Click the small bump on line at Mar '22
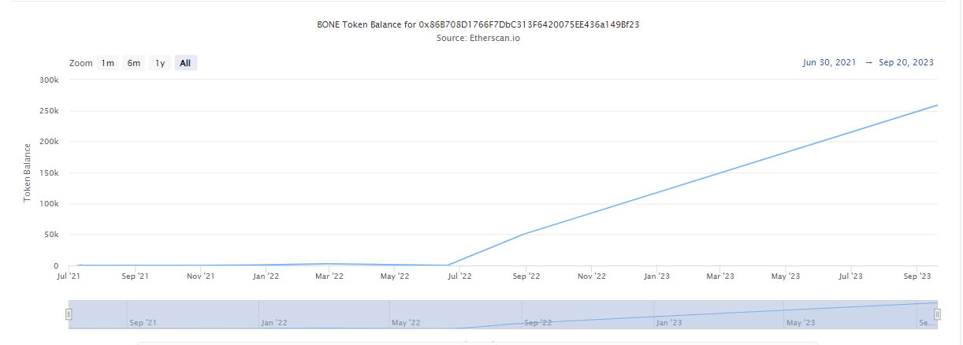Image resolution: width=963 pixels, height=345 pixels. tap(329, 264)
